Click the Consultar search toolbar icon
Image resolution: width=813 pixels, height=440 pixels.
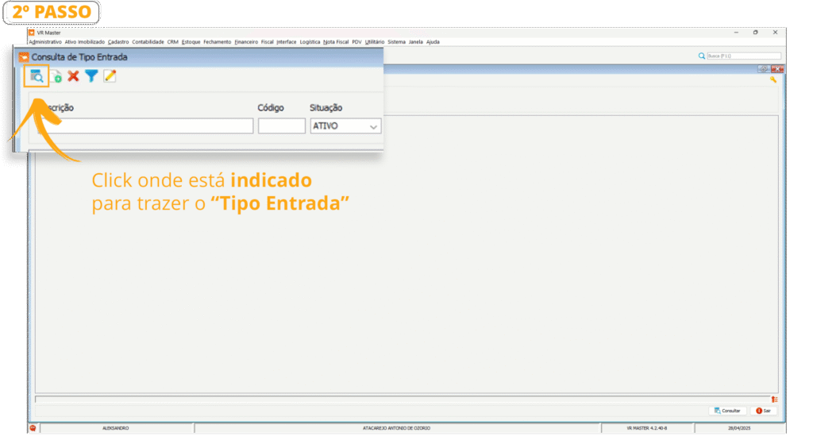[x=37, y=76]
